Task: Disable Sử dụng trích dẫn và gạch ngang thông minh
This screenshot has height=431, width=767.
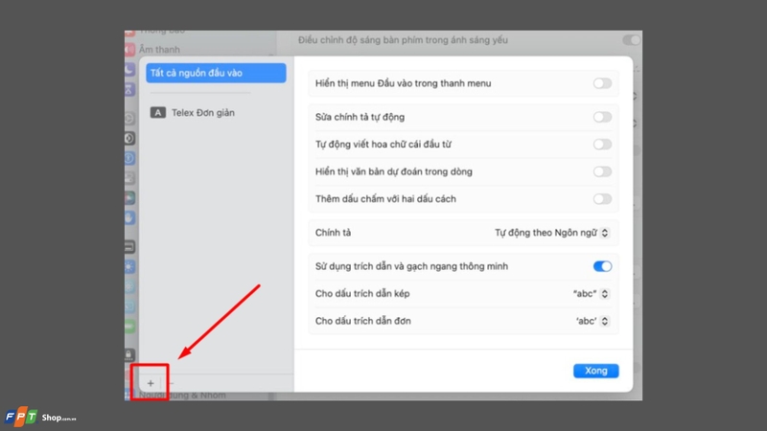Action: click(x=602, y=266)
